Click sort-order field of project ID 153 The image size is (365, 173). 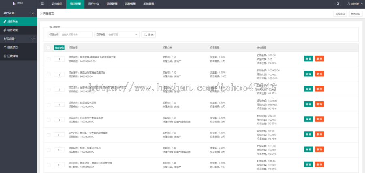tap(59, 59)
